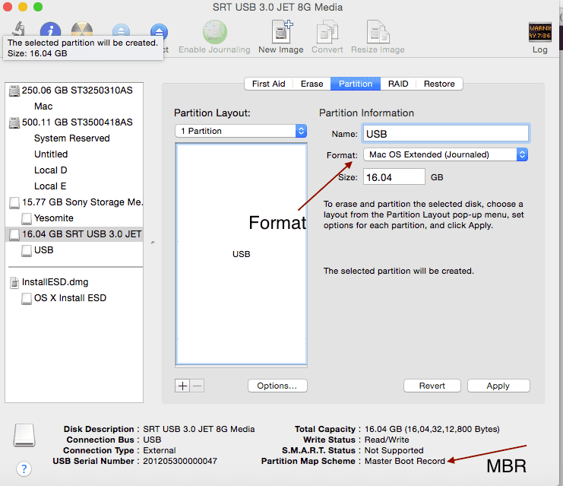Open the Log viewer icon

(x=539, y=32)
